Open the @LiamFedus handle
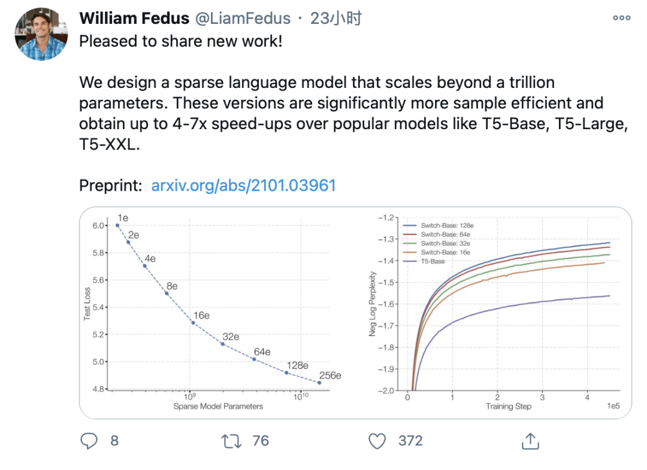 243,18
